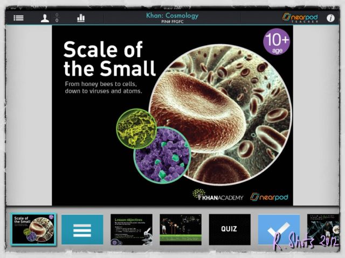Screen dimensions: 345x258
Task: Open the Lesson objectives slide thumbnail
Action: tap(131, 230)
